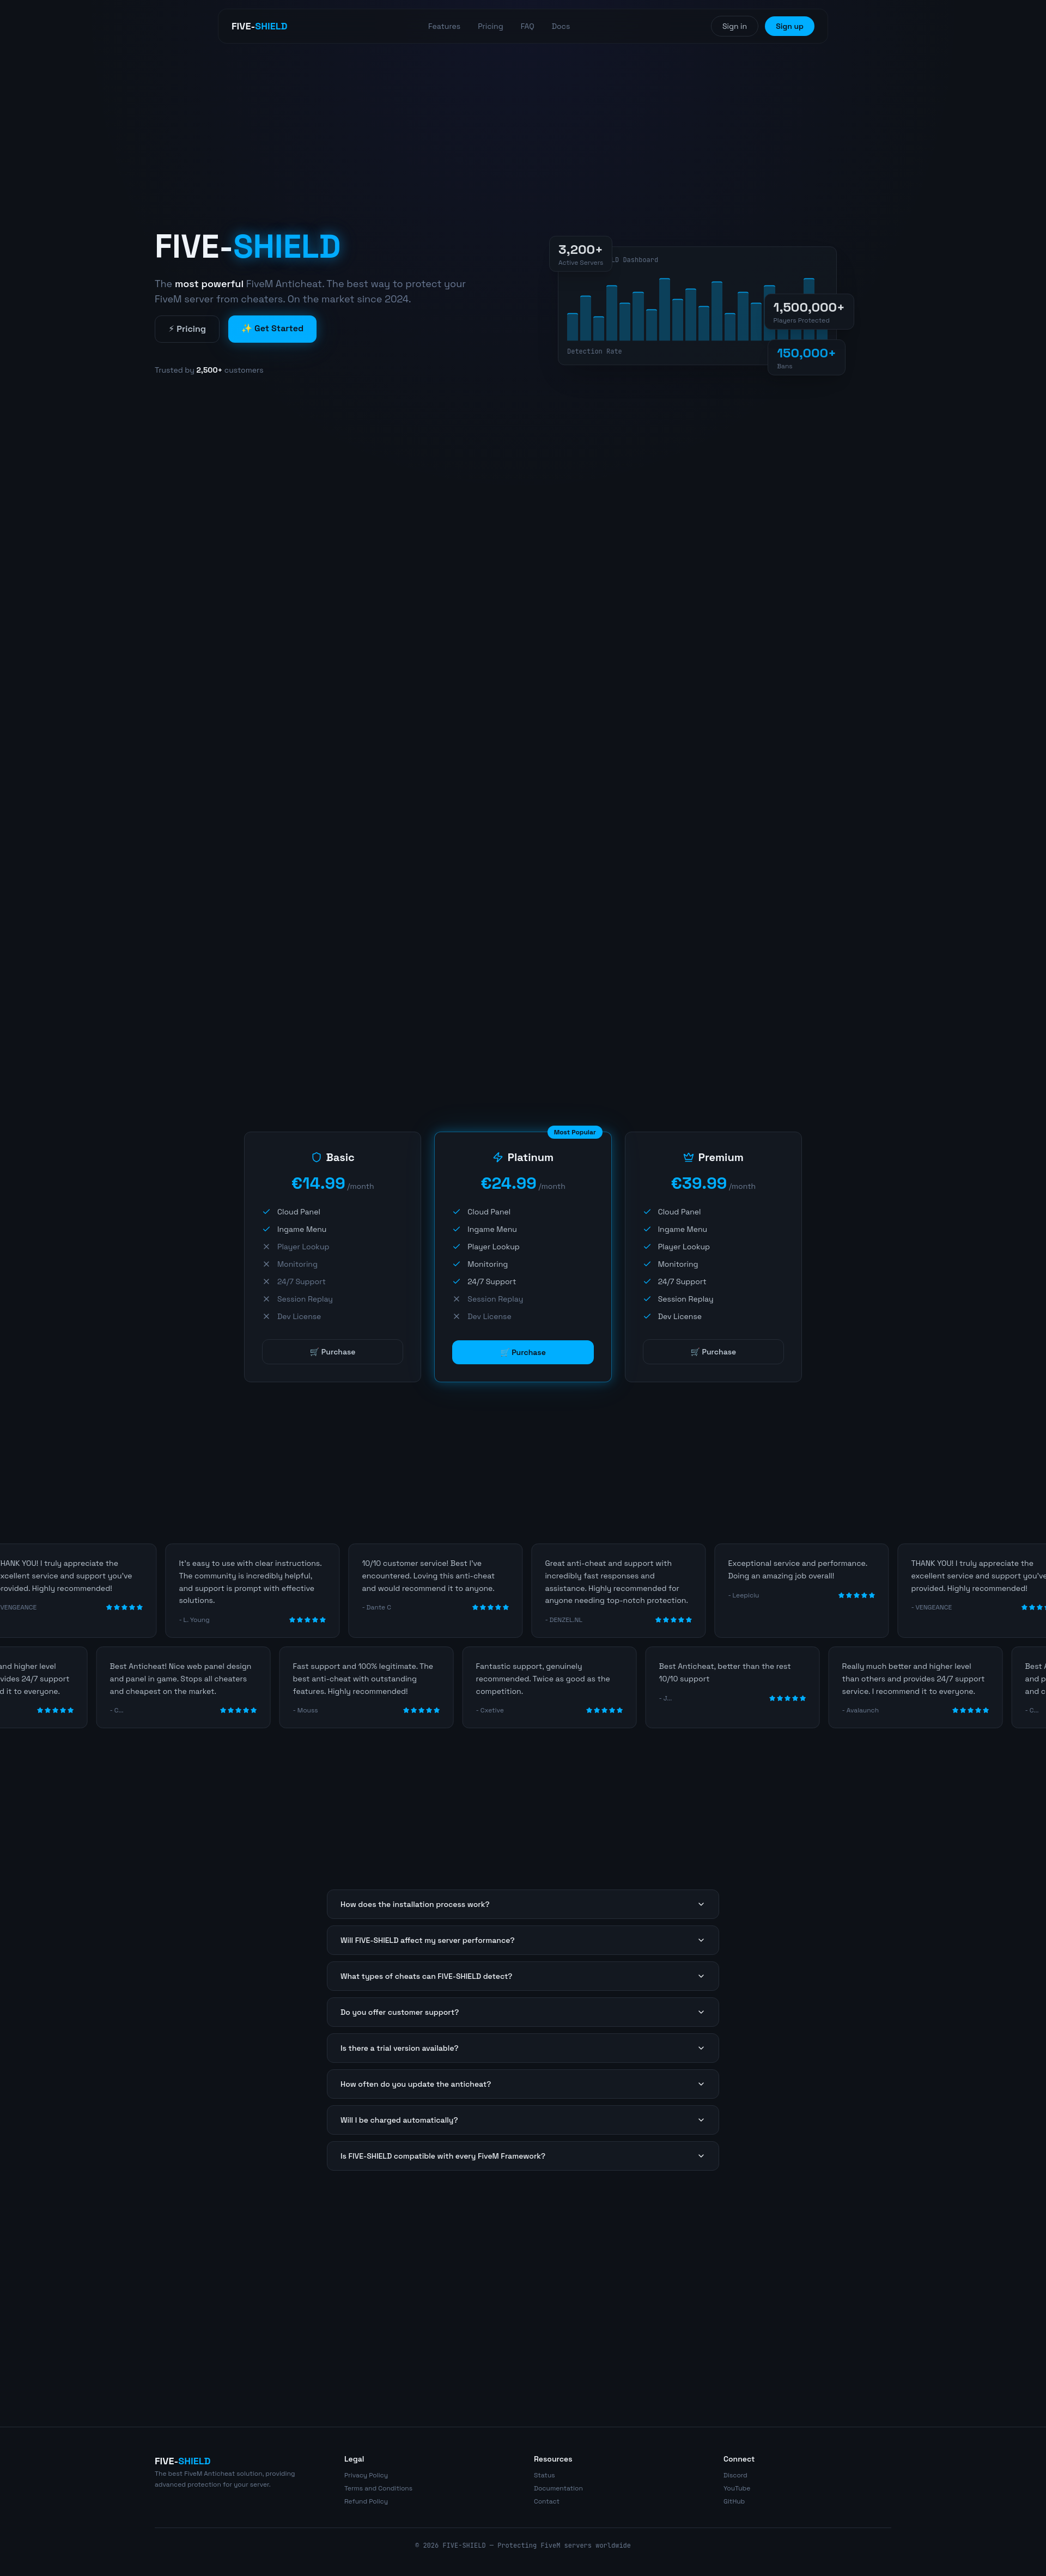Purchase the Basic plan
The width and height of the screenshot is (1046, 2576).
[332, 1352]
